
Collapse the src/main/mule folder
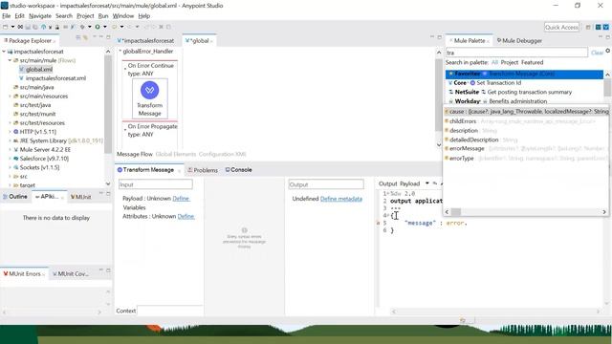point(10,60)
